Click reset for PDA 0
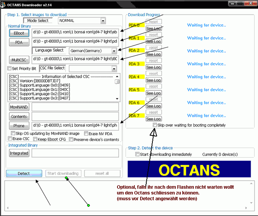Viewport: 258px width, 216px height. 154,22
